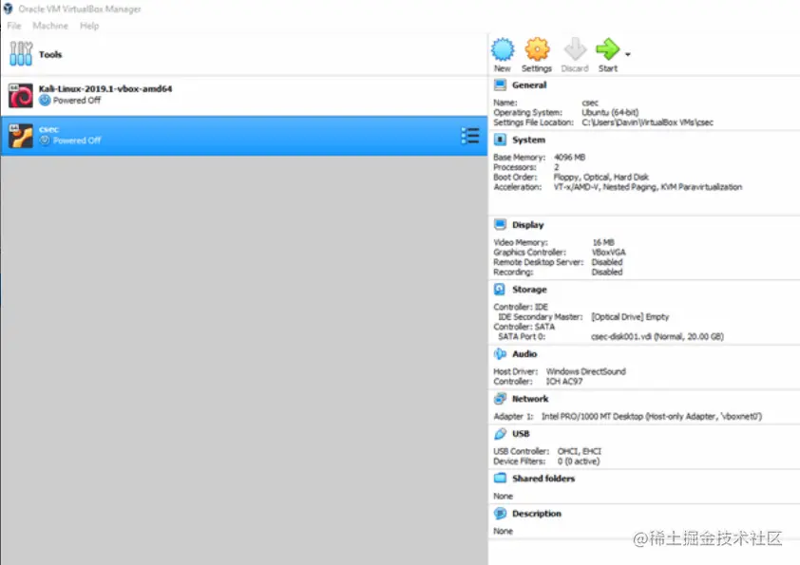Click the VirtualBox app title icon
The image size is (800, 565).
[9, 9]
